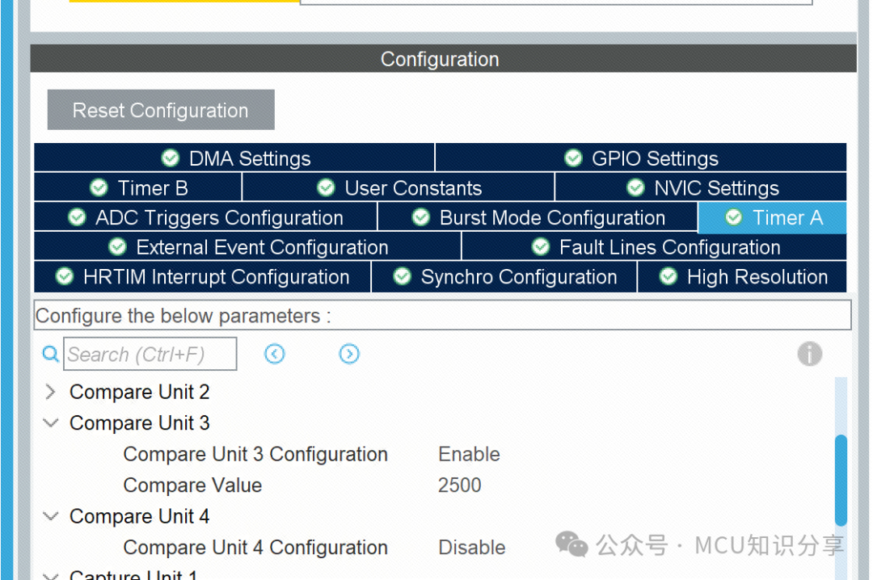Image resolution: width=873 pixels, height=580 pixels.
Task: Click green check icon on DMA Settings
Action: tap(171, 158)
